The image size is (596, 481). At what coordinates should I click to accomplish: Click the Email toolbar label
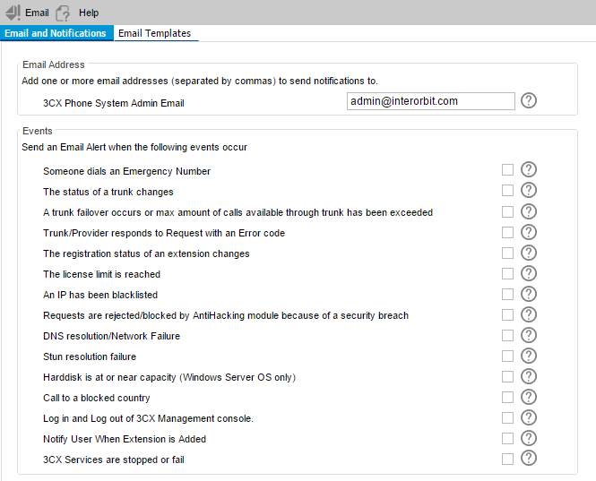click(37, 13)
